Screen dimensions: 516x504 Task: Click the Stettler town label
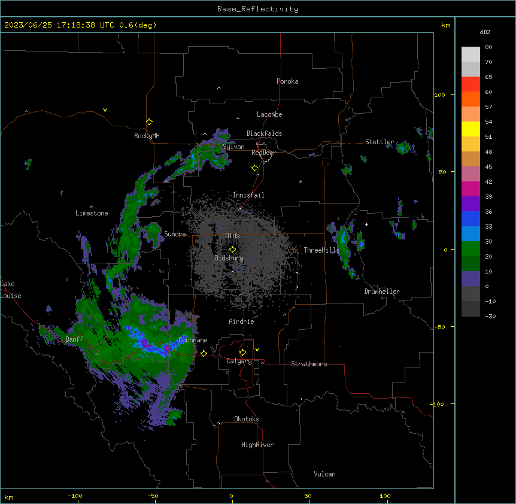(380, 142)
